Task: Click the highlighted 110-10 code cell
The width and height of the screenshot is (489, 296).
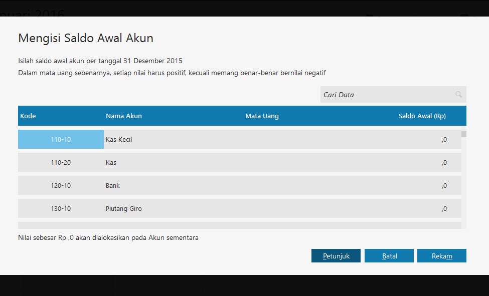Action: 61,139
